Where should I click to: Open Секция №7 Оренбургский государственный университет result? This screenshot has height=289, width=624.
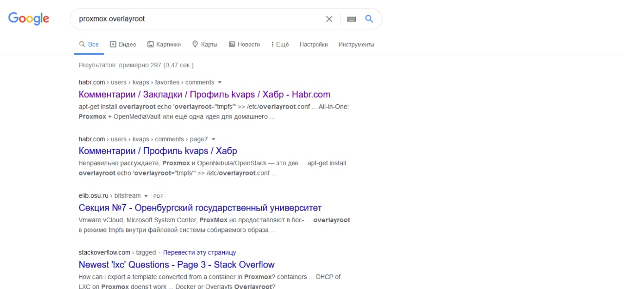tap(200, 208)
